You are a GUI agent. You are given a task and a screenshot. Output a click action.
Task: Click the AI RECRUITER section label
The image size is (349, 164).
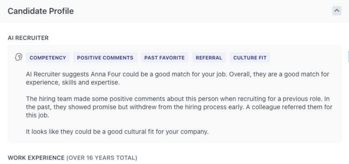coord(28,38)
